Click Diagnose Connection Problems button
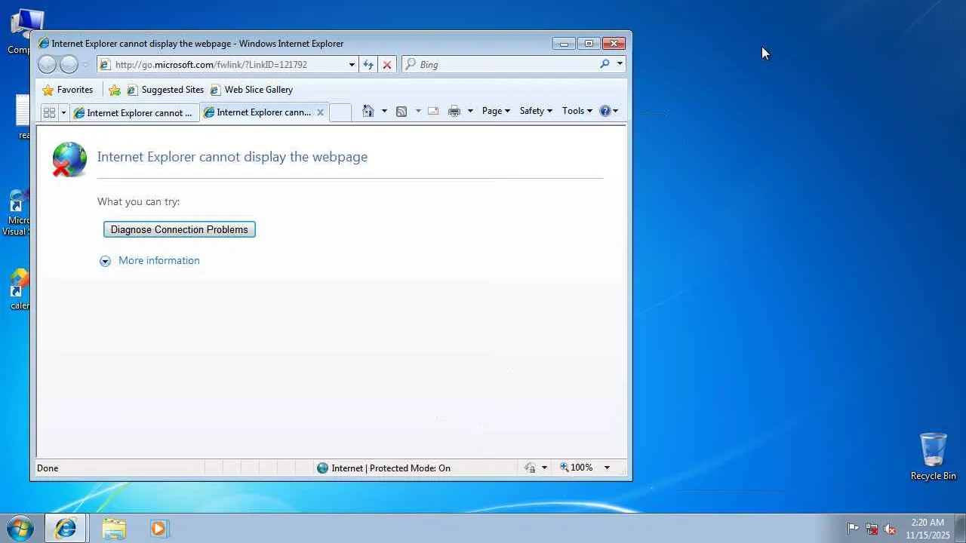Viewport: 966px width, 543px height. click(180, 229)
